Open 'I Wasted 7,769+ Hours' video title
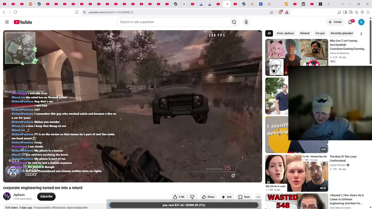The image size is (372, 209). coord(346,199)
